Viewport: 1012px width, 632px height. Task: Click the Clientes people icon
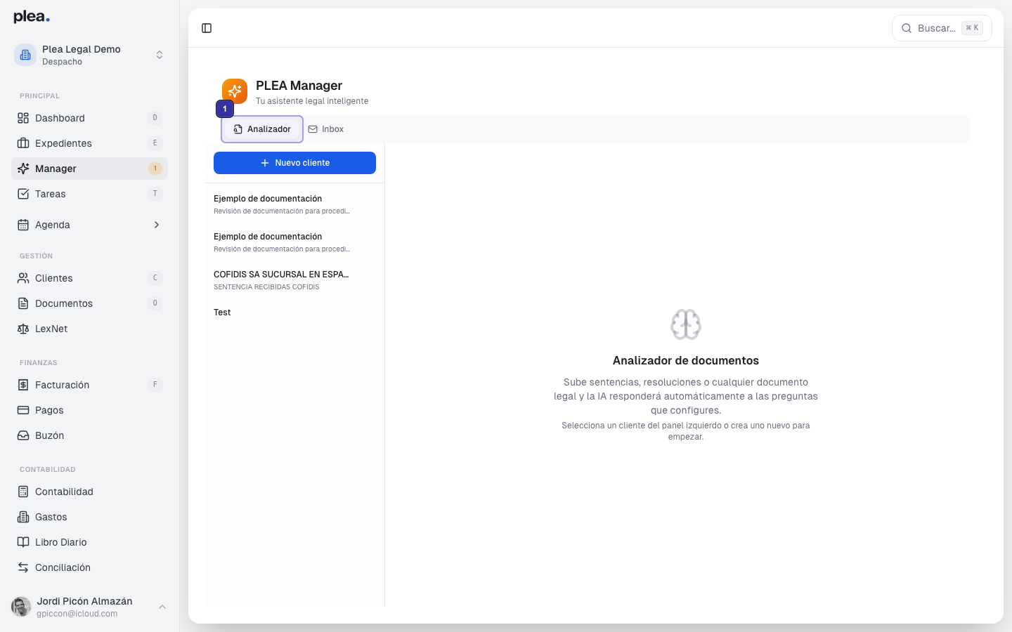point(23,278)
